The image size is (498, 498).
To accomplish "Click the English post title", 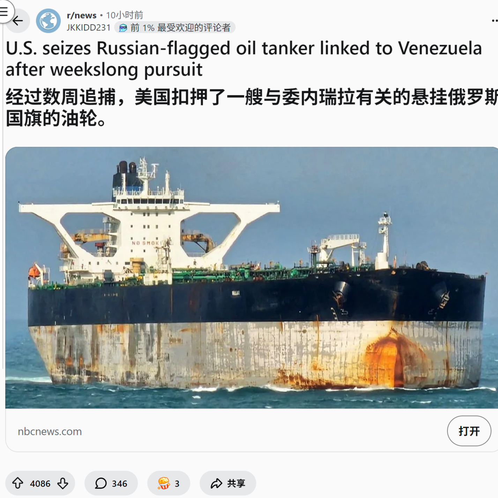I will [244, 59].
